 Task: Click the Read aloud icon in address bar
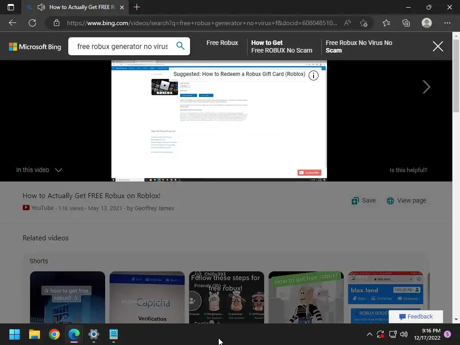(347, 23)
